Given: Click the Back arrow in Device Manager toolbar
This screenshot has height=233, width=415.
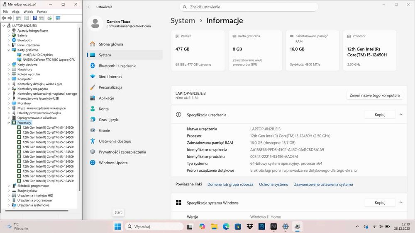Looking at the screenshot, I should [x=4, y=18].
